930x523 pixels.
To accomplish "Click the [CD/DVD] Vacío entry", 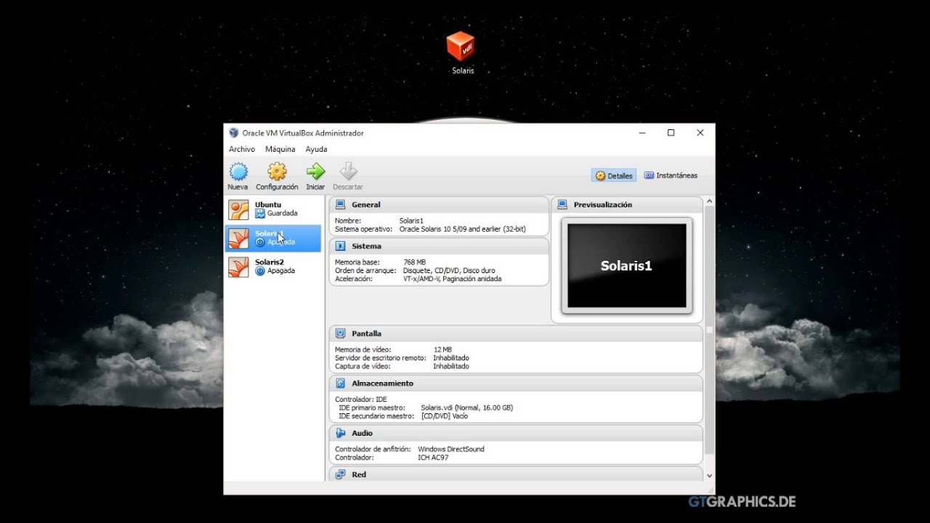I will pyautogui.click(x=445, y=416).
